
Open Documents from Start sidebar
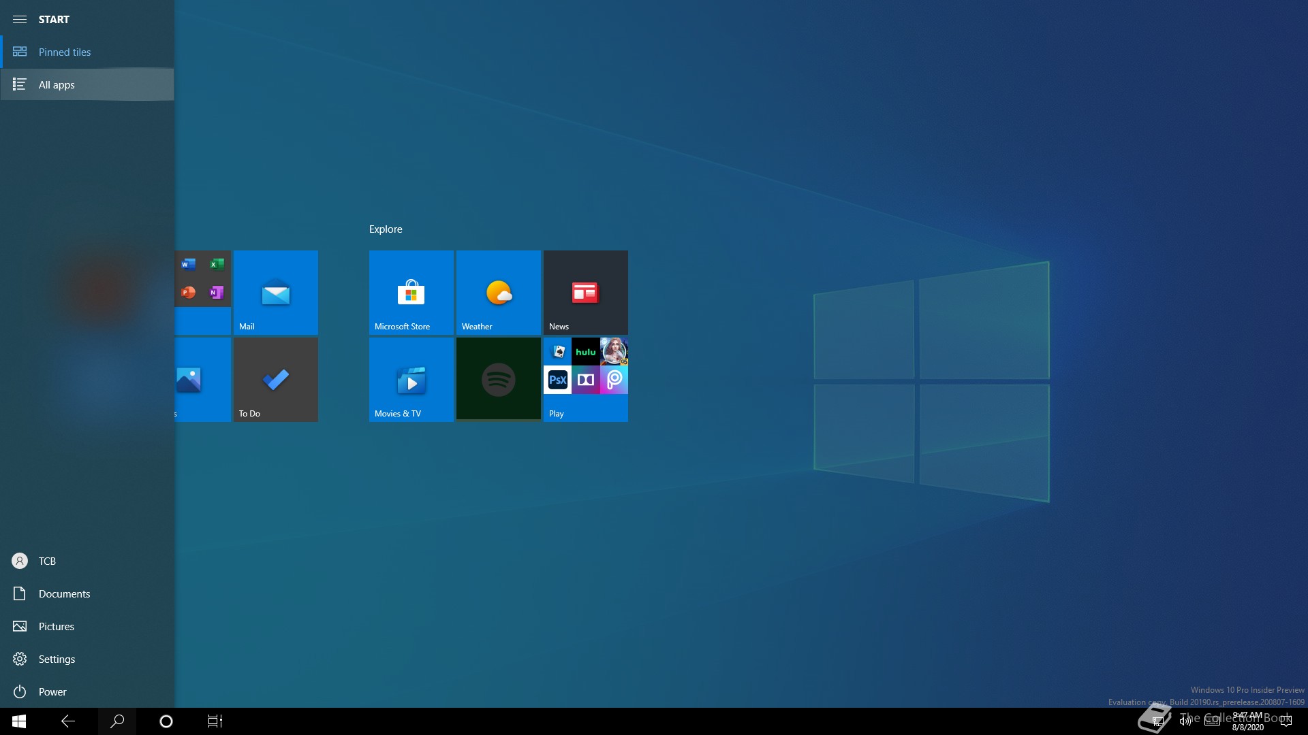(x=87, y=593)
